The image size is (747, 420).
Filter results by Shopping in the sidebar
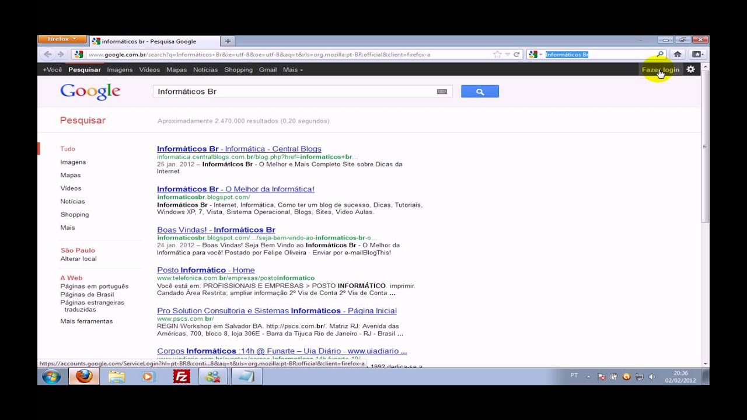tap(75, 215)
